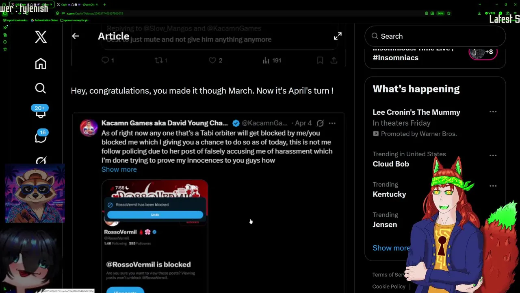The width and height of the screenshot is (520, 293).
Task: Like the reply with 2 likes
Action: tap(215, 60)
